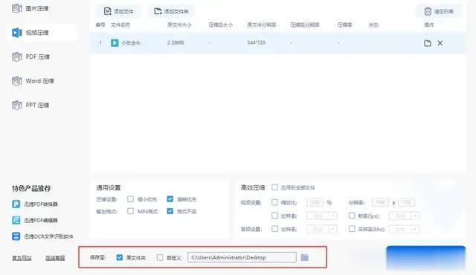Enable video 比特率 bitrate checkbox

(274, 216)
